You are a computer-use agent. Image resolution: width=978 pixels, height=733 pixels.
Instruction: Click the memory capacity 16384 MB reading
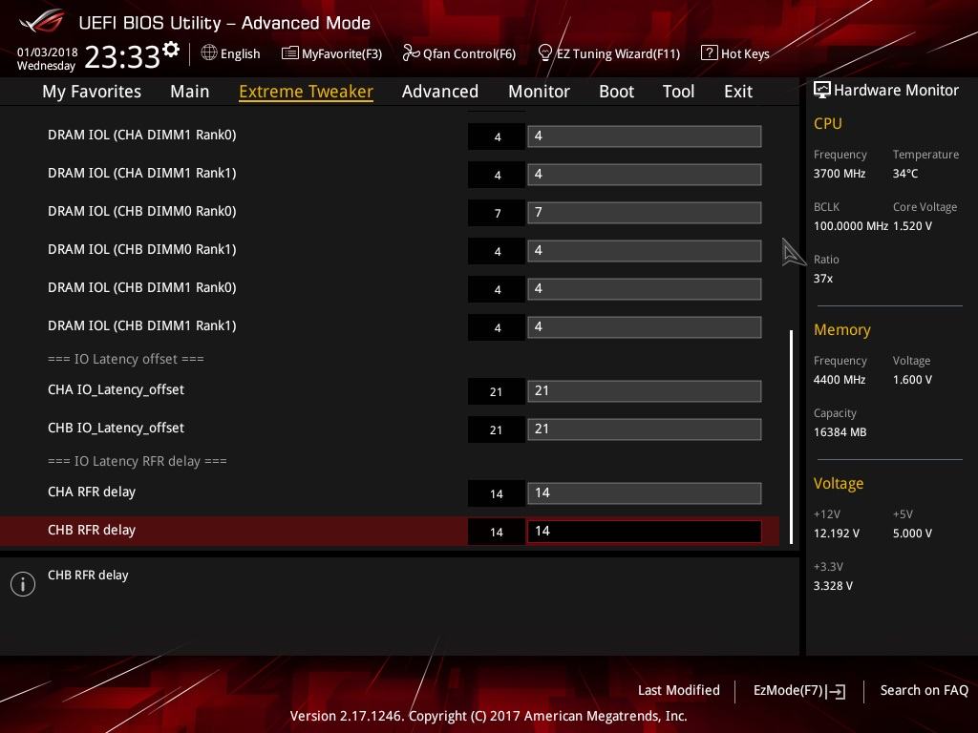(840, 432)
